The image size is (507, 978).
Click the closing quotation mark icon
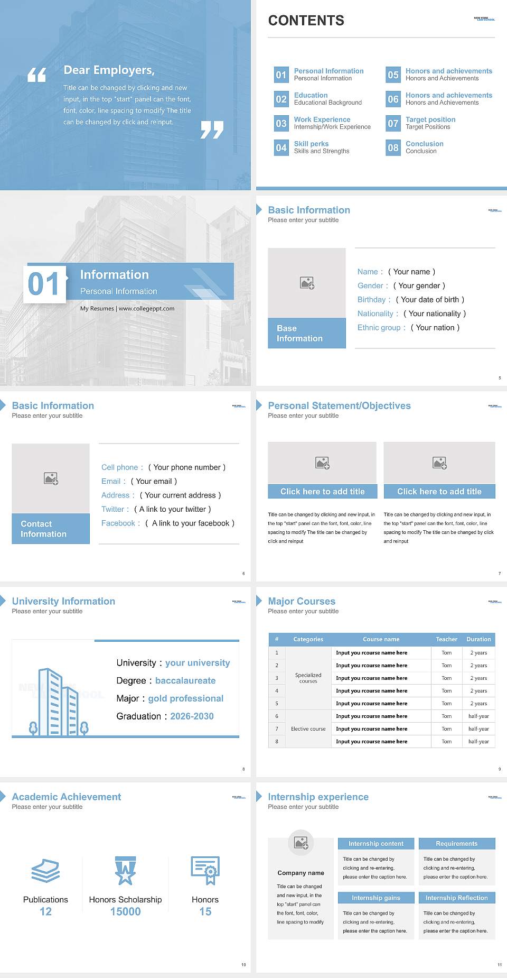[212, 130]
